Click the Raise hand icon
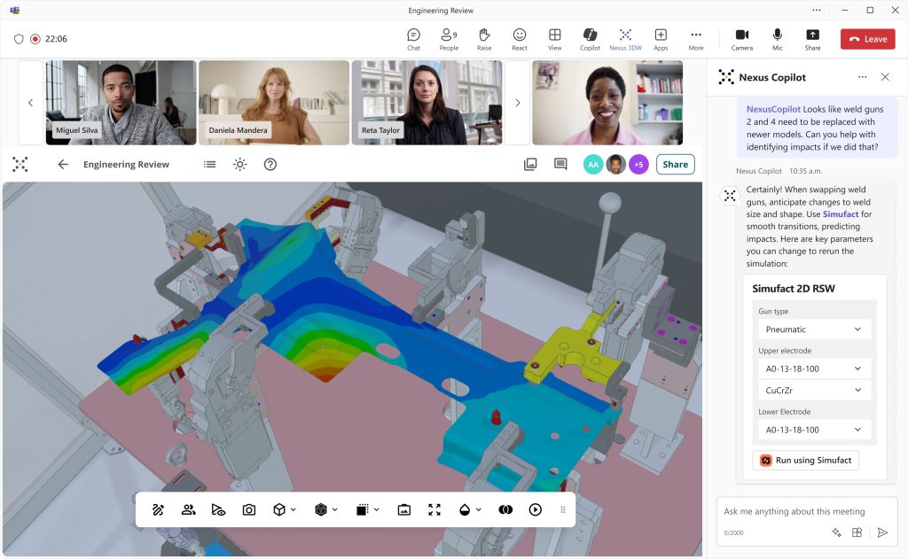Viewport: 908px width, 559px height. pos(484,38)
